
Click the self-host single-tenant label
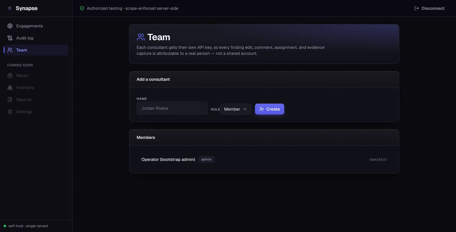(28, 226)
